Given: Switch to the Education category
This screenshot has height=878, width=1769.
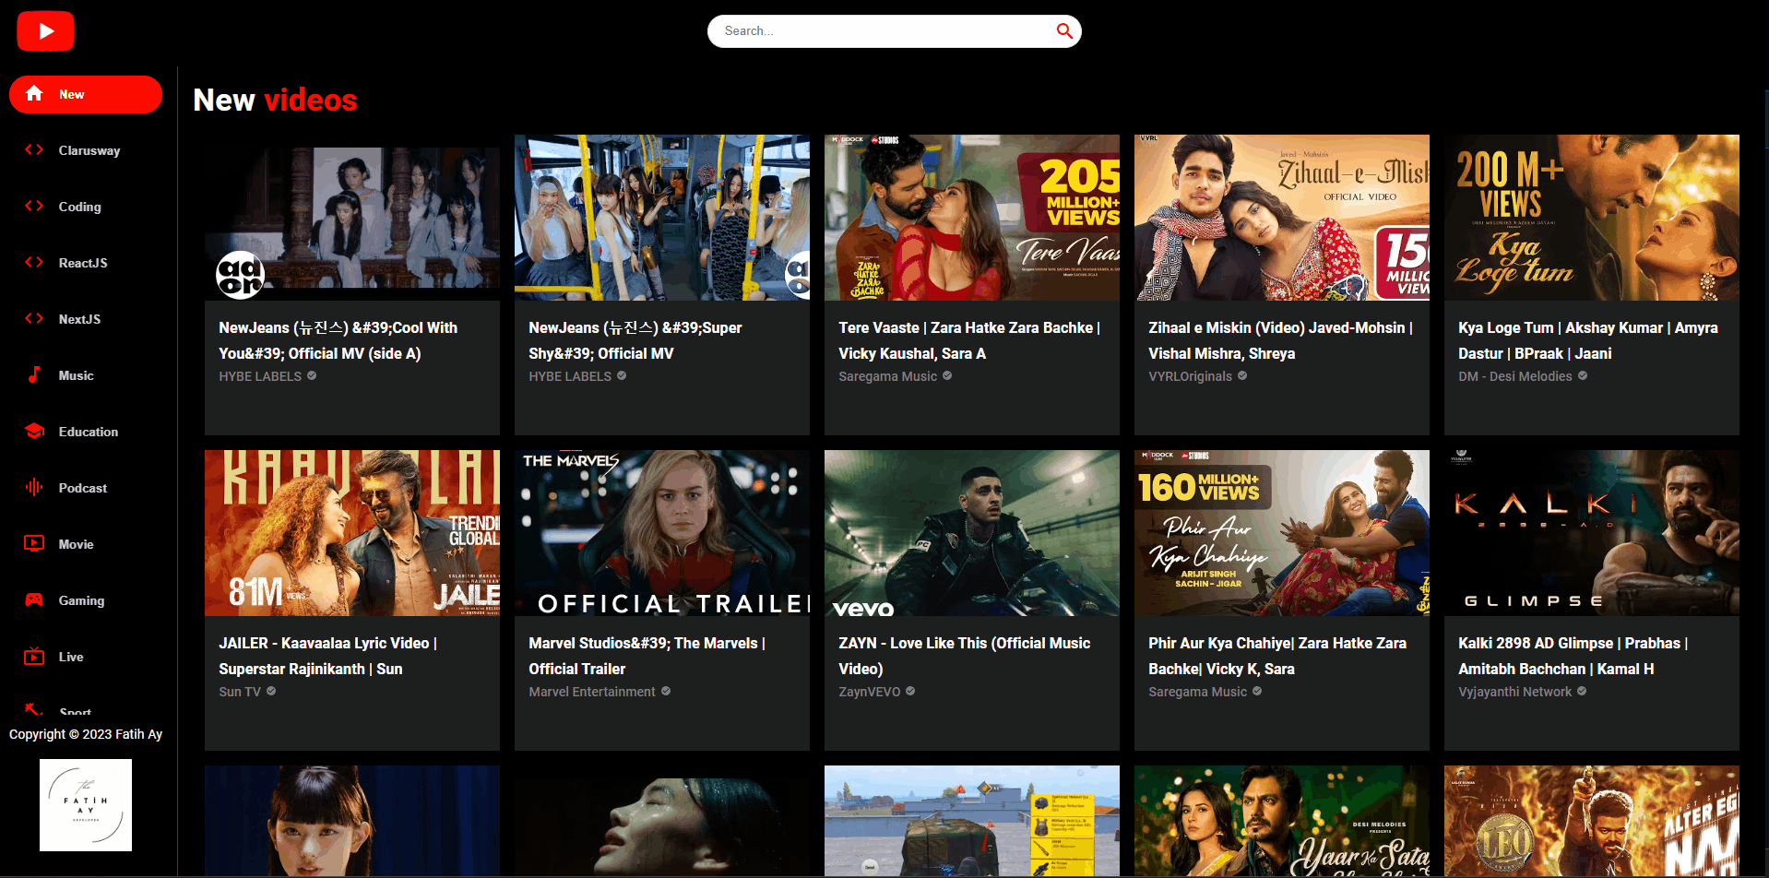Looking at the screenshot, I should click(x=86, y=432).
